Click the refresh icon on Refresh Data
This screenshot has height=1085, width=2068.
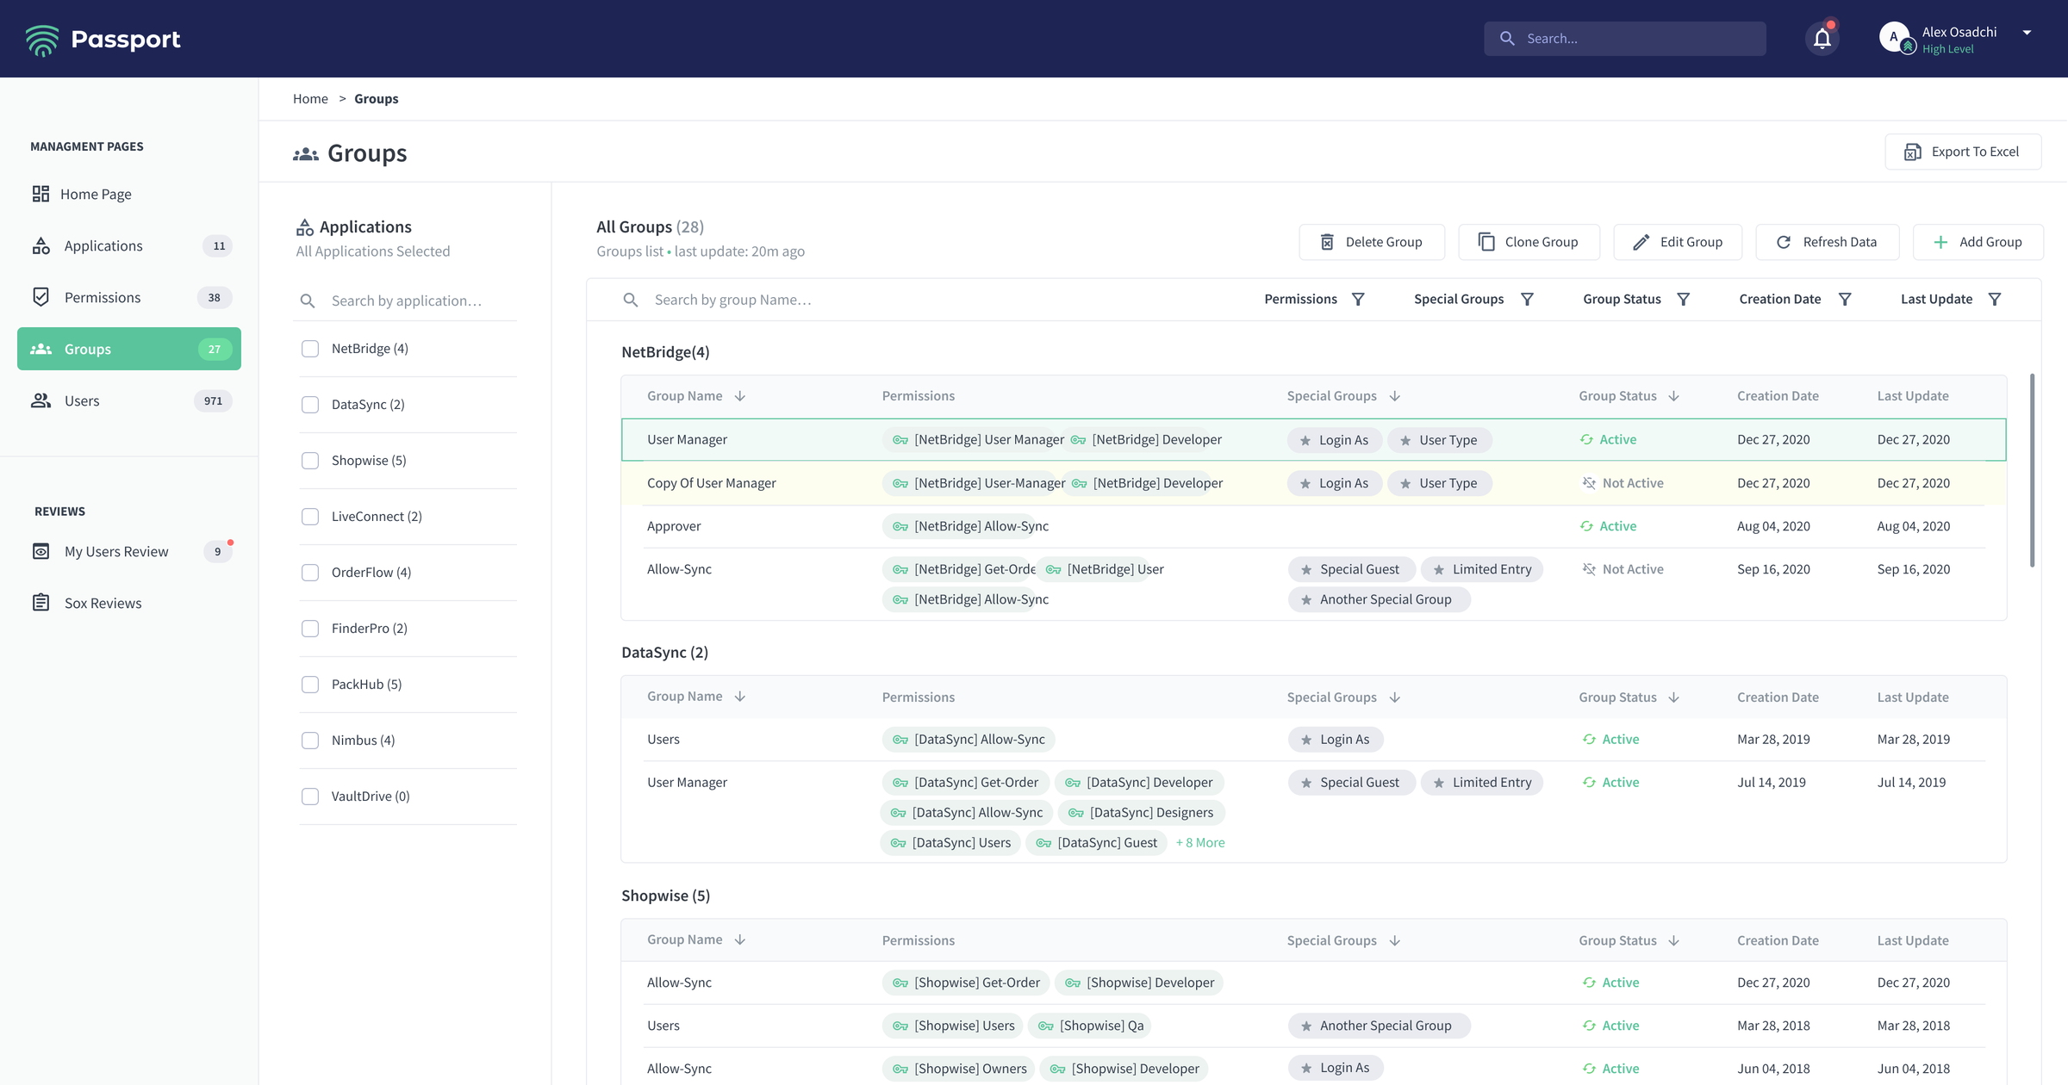pyautogui.click(x=1784, y=242)
